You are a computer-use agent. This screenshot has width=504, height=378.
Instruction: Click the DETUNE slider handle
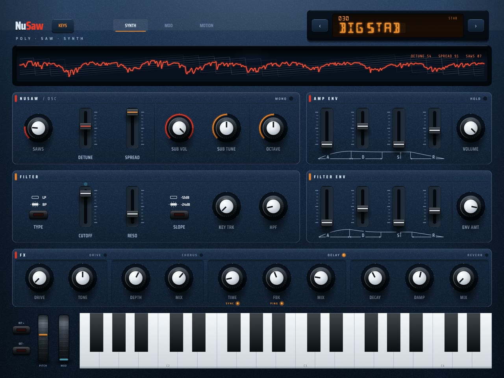[85, 126]
